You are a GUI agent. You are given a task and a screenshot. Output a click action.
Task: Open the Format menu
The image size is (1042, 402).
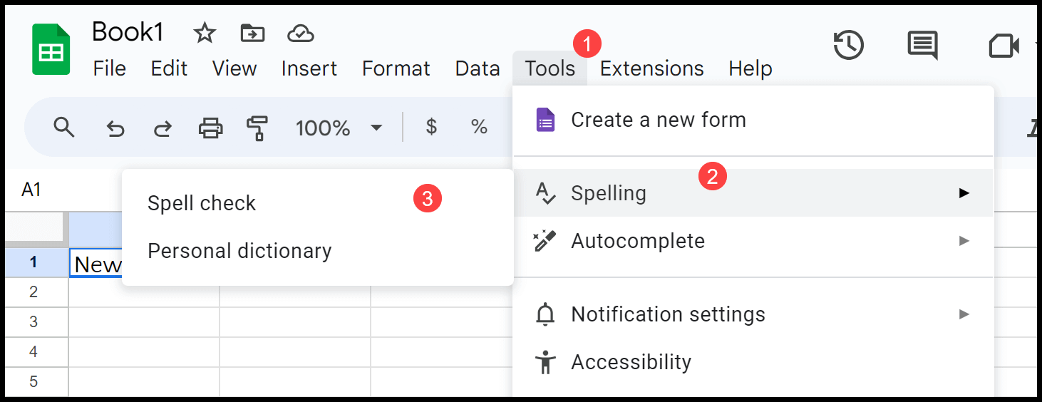pyautogui.click(x=396, y=68)
